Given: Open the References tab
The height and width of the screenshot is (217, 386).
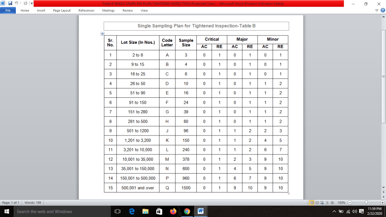Looking at the screenshot, I should click(86, 11).
